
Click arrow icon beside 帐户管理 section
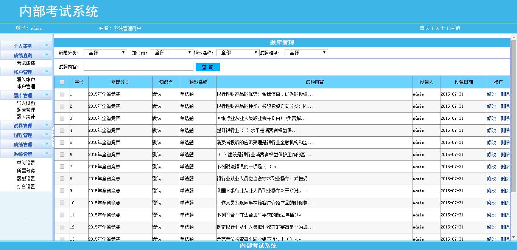pyautogui.click(x=46, y=71)
